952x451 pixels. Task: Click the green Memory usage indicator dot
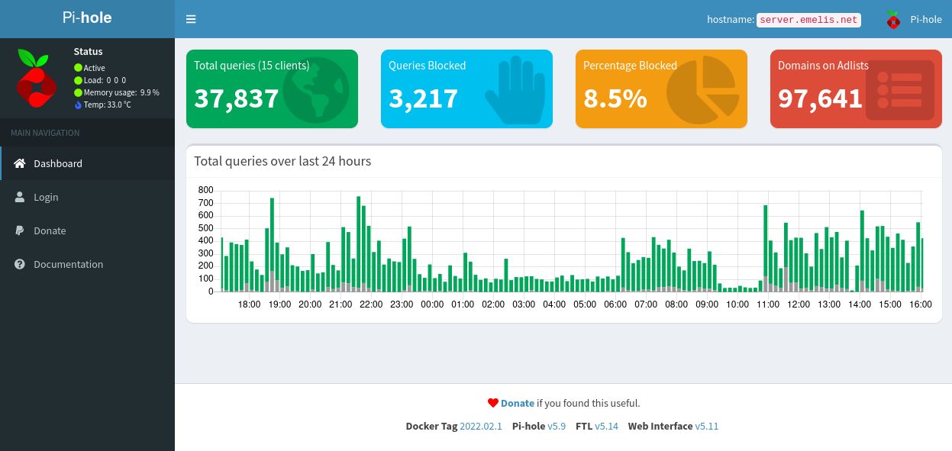[x=78, y=92]
